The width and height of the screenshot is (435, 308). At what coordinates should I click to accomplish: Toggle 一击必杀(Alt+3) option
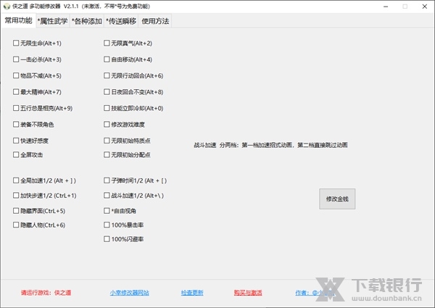click(37, 59)
